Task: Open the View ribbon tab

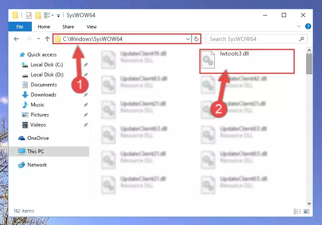Action: 91,27
